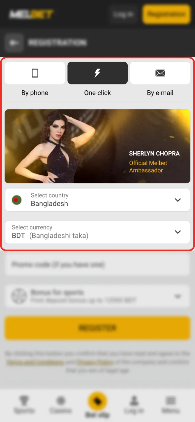Viewport: 195px width, 422px height.
Task: Click the Log in button in header
Action: click(123, 15)
